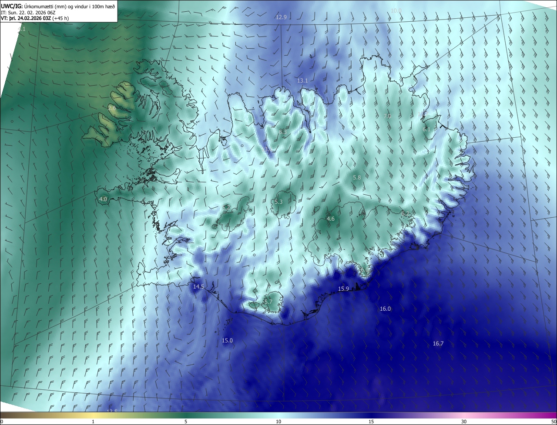Click the 5.3 value label on the glacier

[278, 202]
